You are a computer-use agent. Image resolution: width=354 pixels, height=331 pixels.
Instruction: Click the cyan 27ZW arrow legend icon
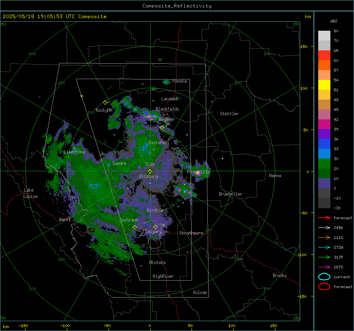click(x=324, y=248)
